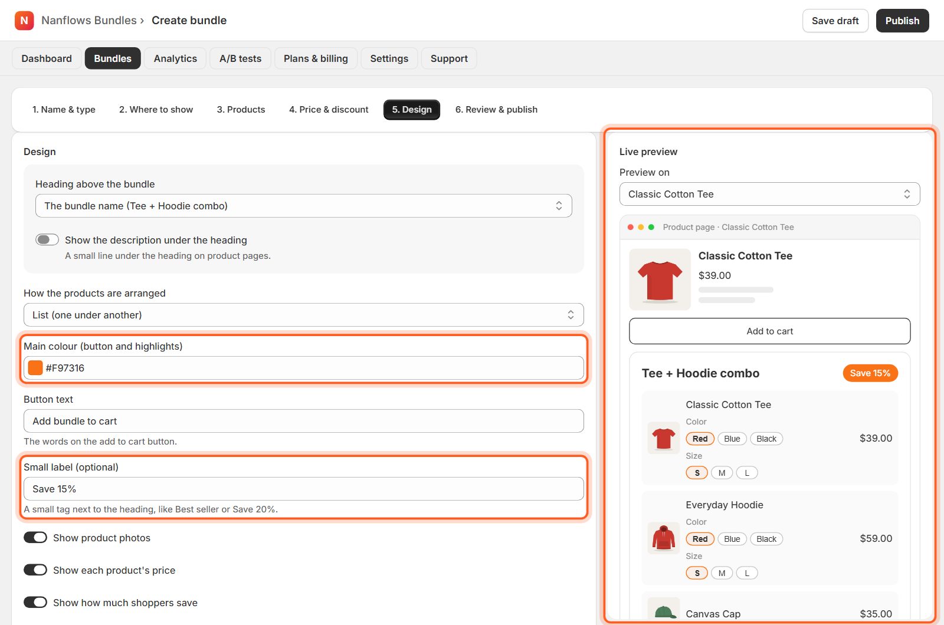The width and height of the screenshot is (944, 625).
Task: Open the Support tab
Action: click(449, 58)
